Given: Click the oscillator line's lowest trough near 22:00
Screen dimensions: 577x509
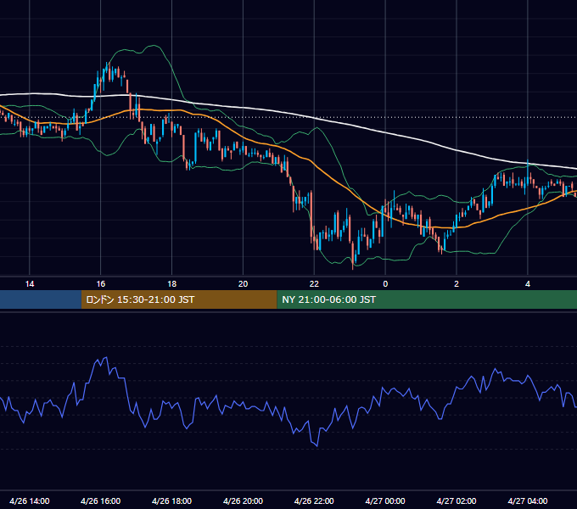Looking at the screenshot, I should tap(317, 446).
